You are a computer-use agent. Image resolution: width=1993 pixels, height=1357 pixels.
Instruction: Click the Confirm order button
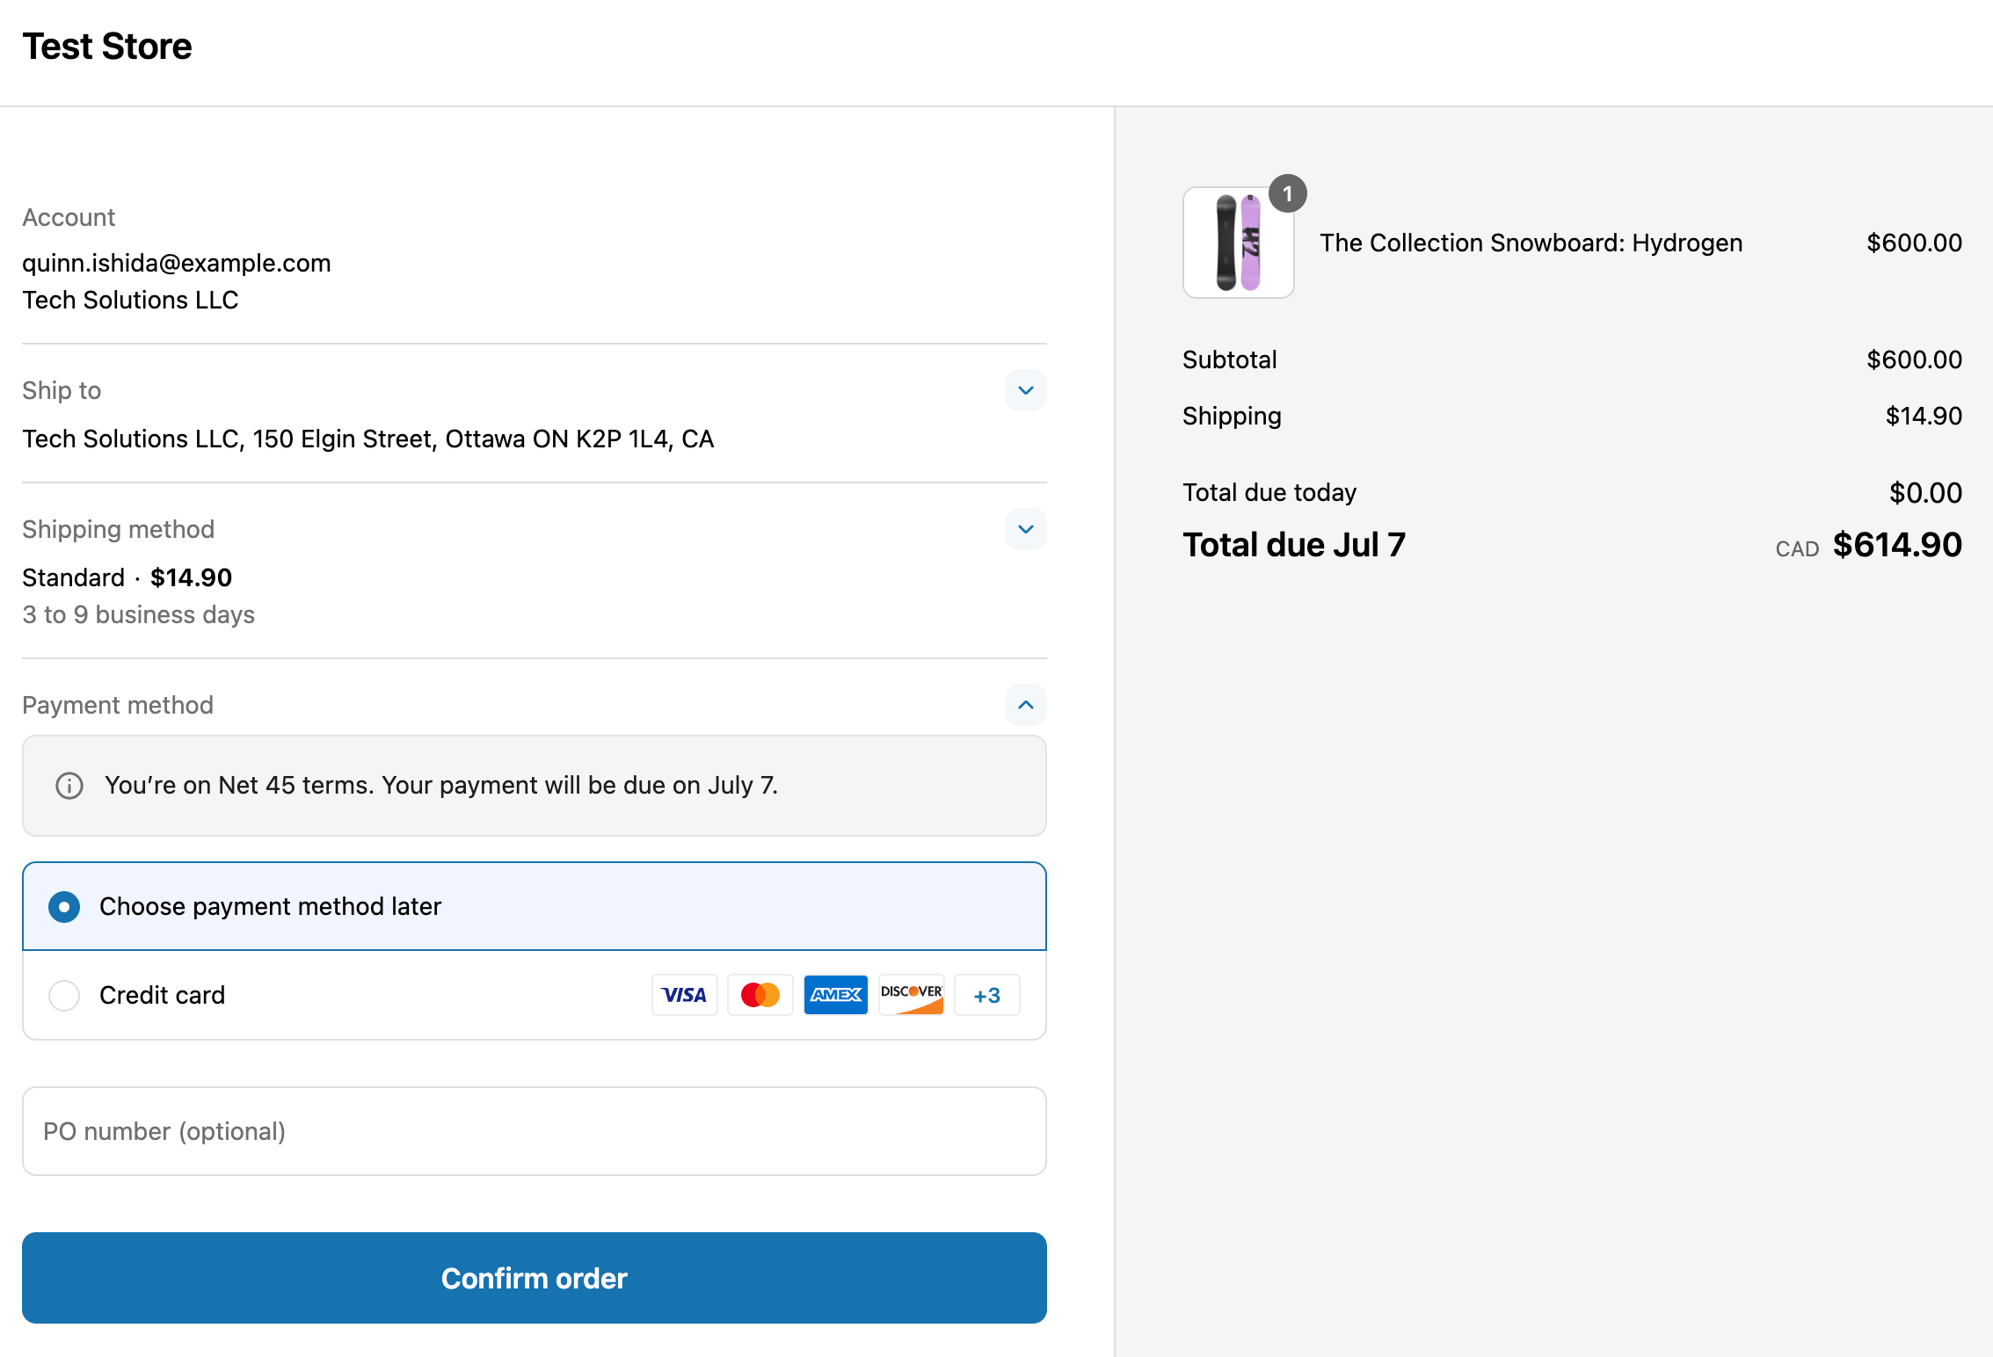coord(535,1278)
